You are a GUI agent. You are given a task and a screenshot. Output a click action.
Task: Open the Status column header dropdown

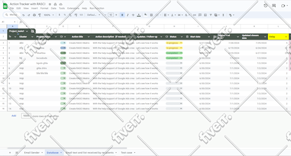point(181,37)
